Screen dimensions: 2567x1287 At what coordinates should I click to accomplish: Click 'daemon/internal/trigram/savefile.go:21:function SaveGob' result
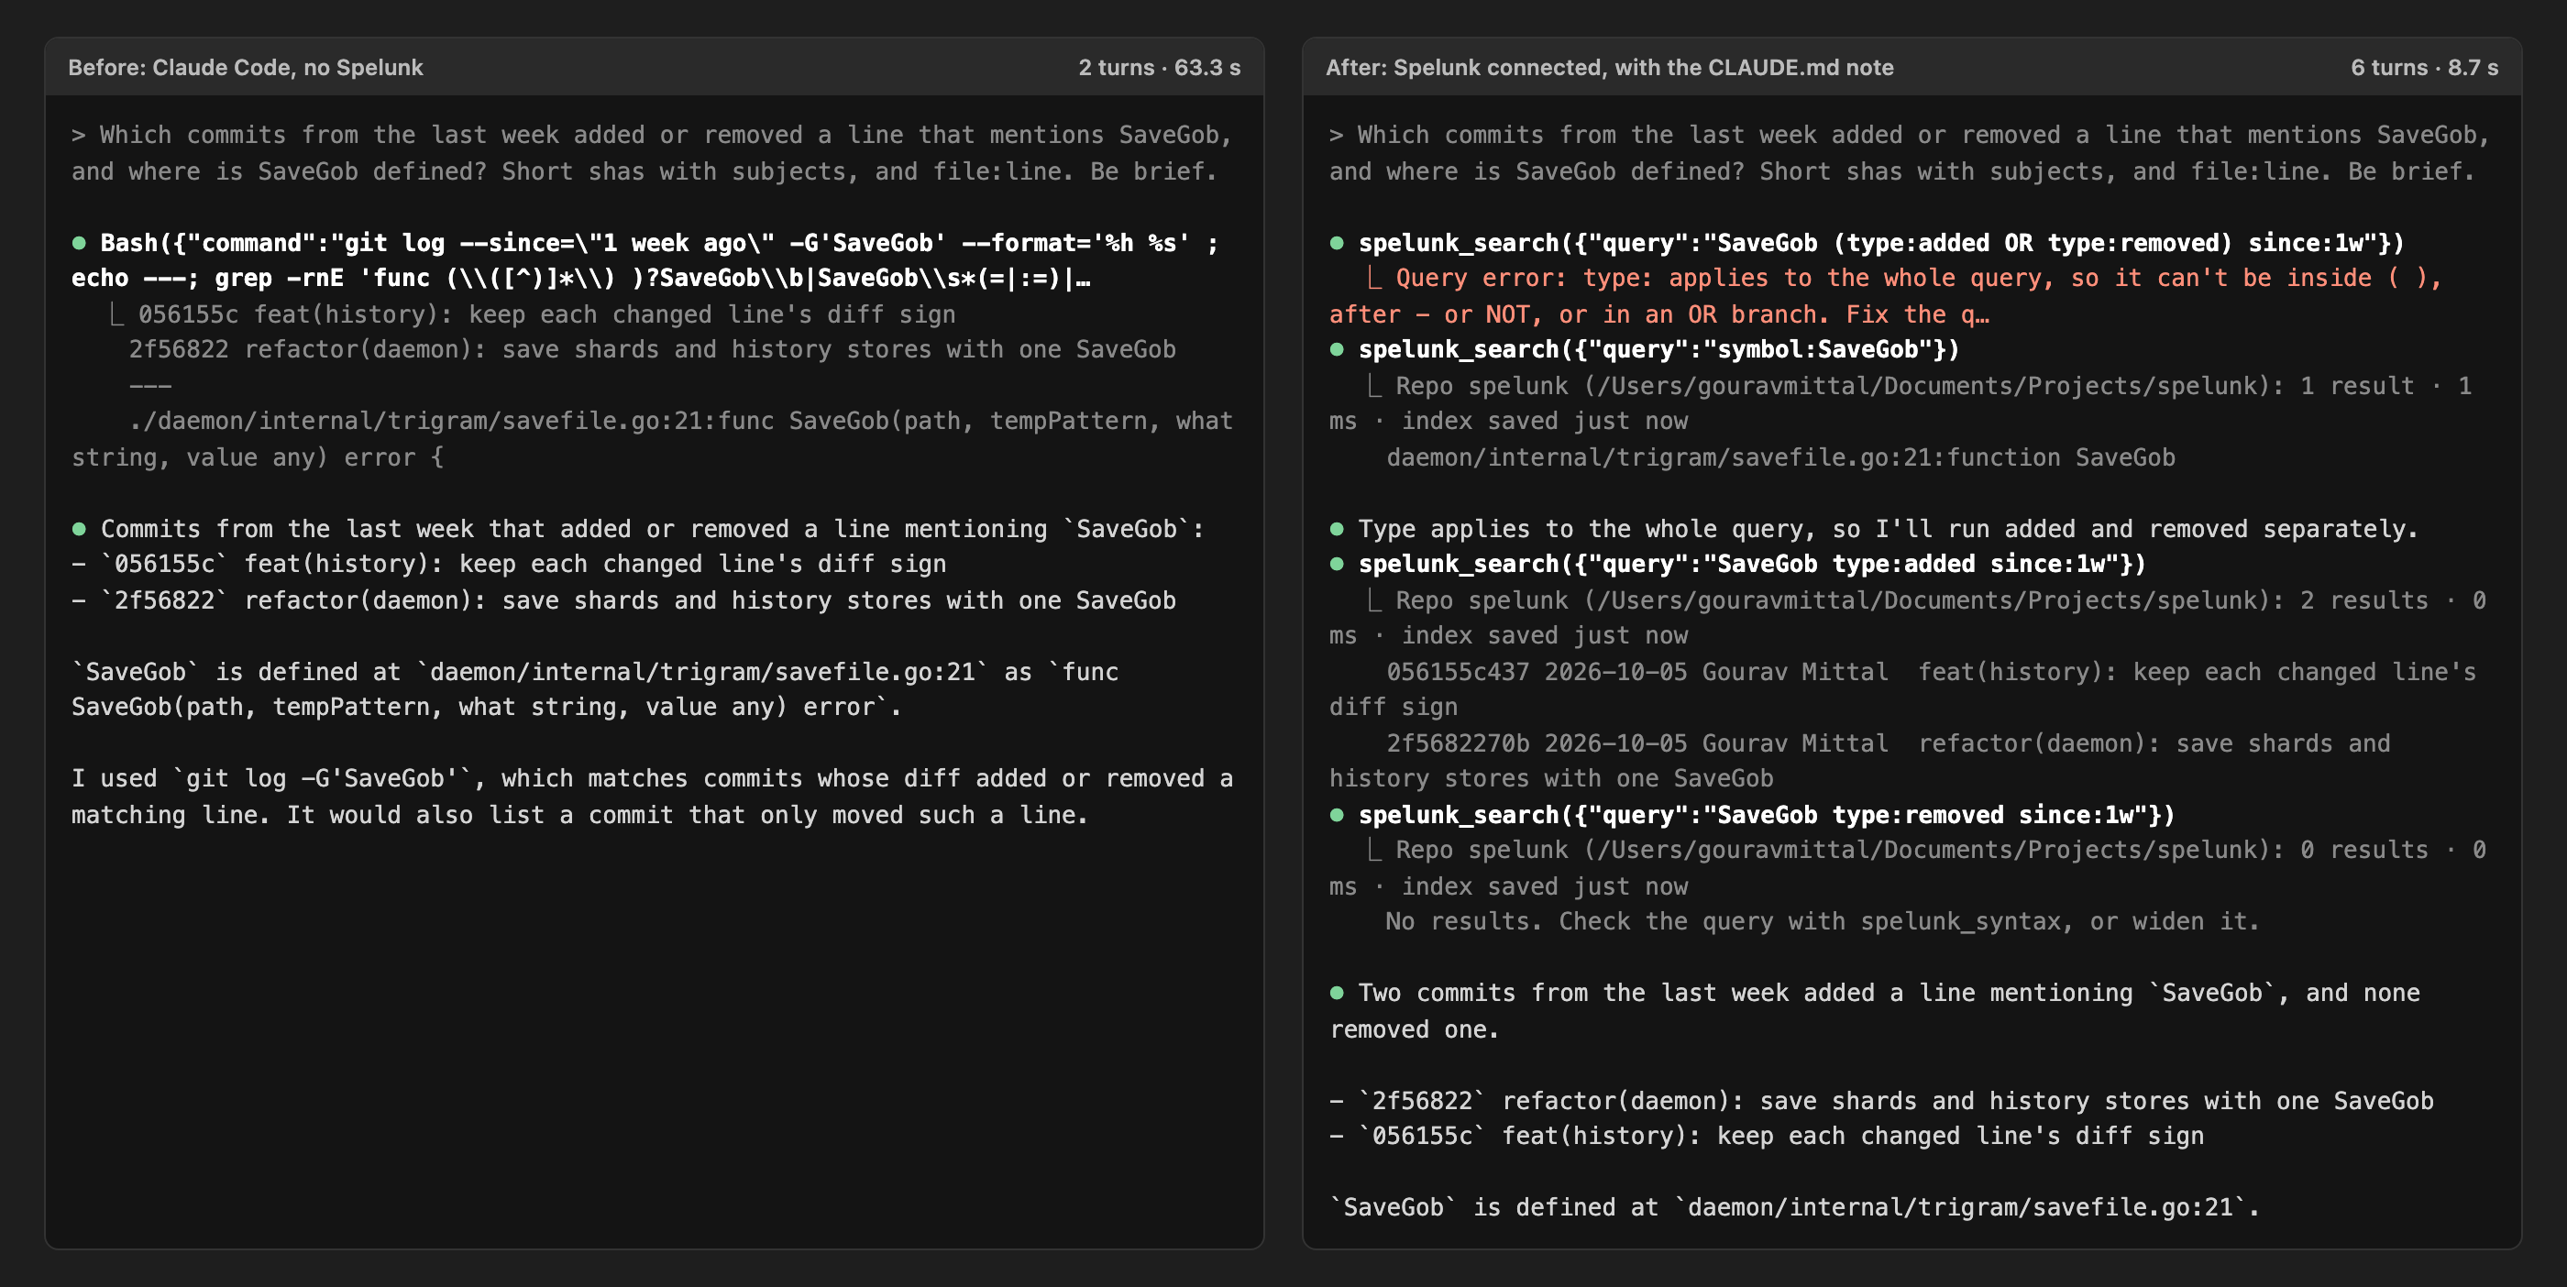point(1780,457)
